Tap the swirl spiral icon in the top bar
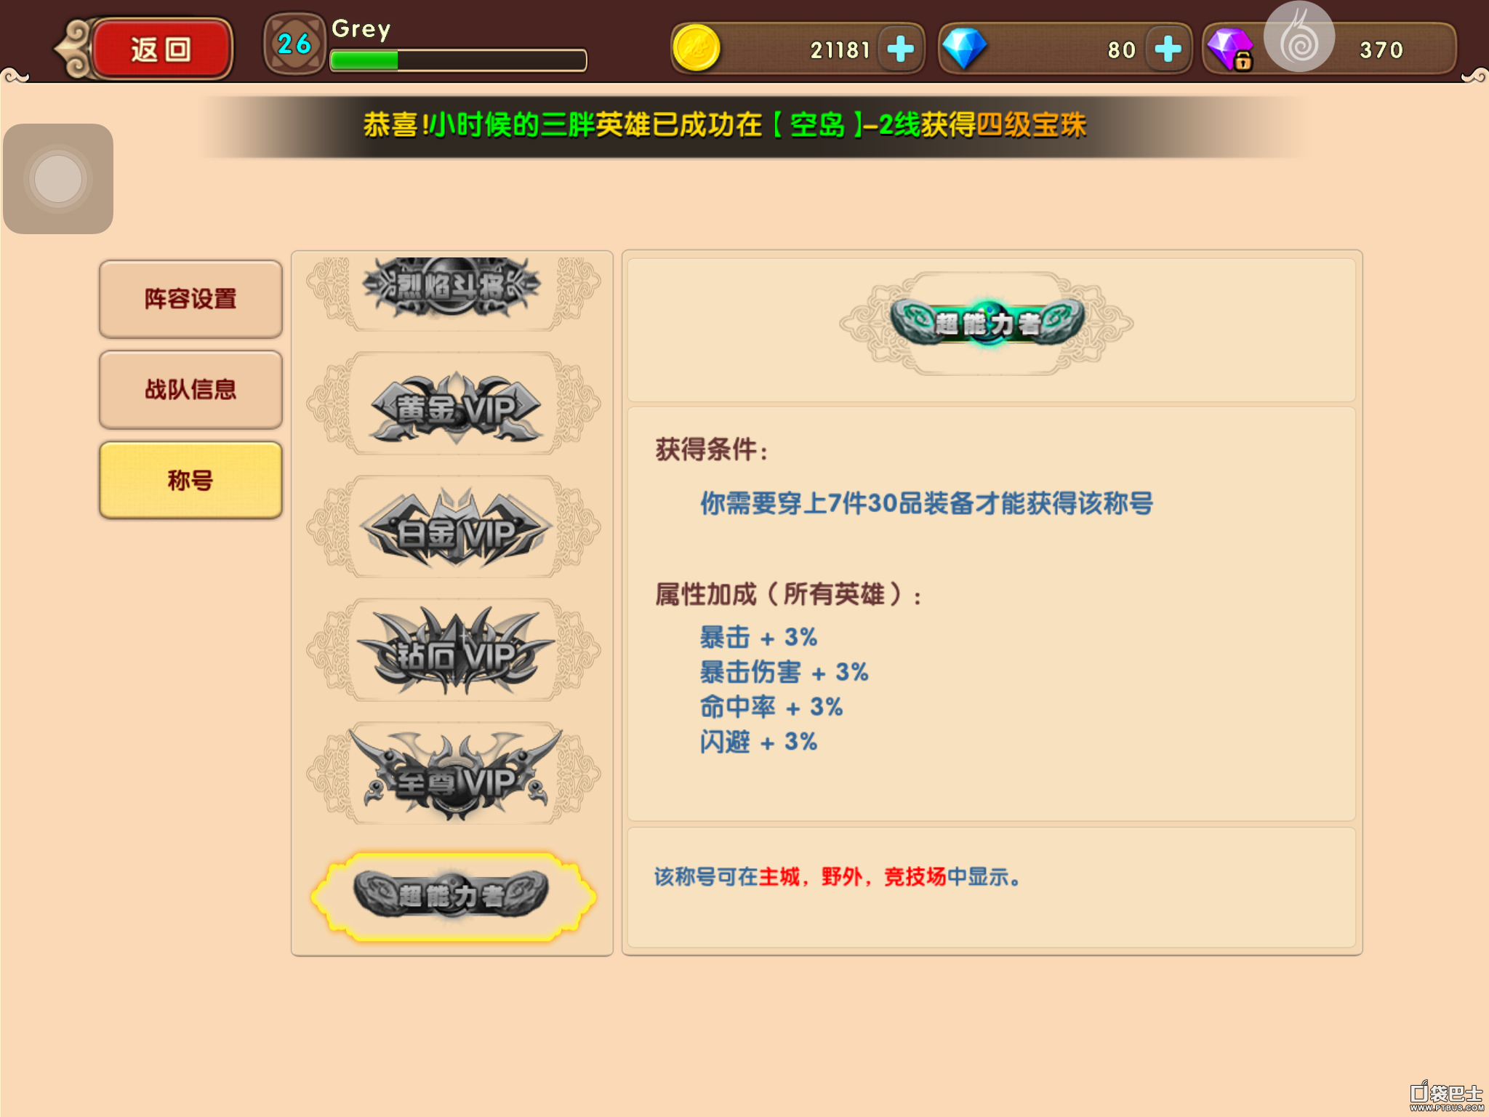This screenshot has width=1489, height=1117. pos(1299,38)
